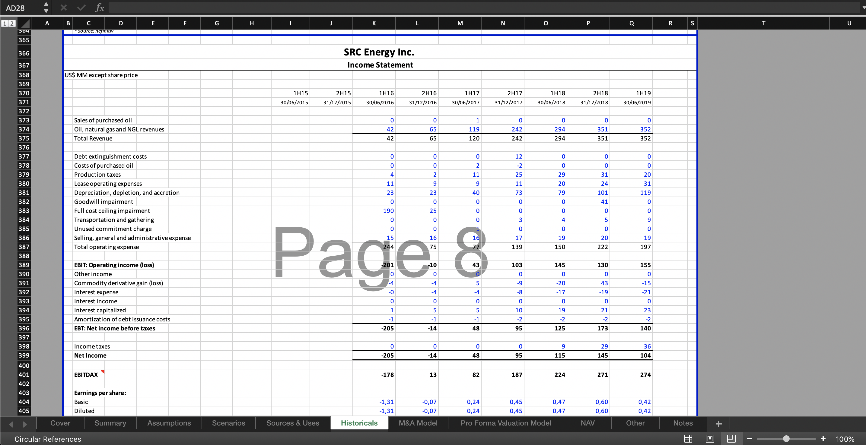Select Net Income value 104
This screenshot has height=445, width=866.
coord(631,355)
